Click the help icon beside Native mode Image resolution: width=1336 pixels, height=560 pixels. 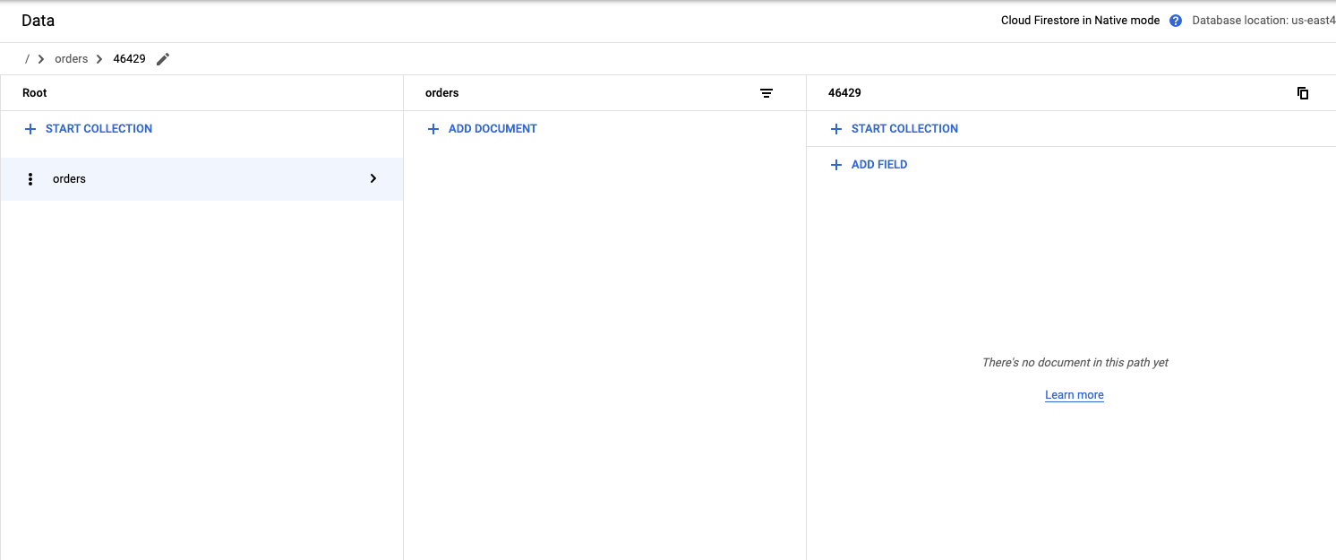[1176, 21]
